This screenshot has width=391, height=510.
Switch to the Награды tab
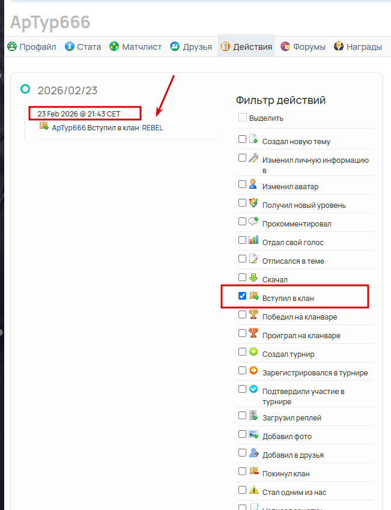click(x=357, y=46)
